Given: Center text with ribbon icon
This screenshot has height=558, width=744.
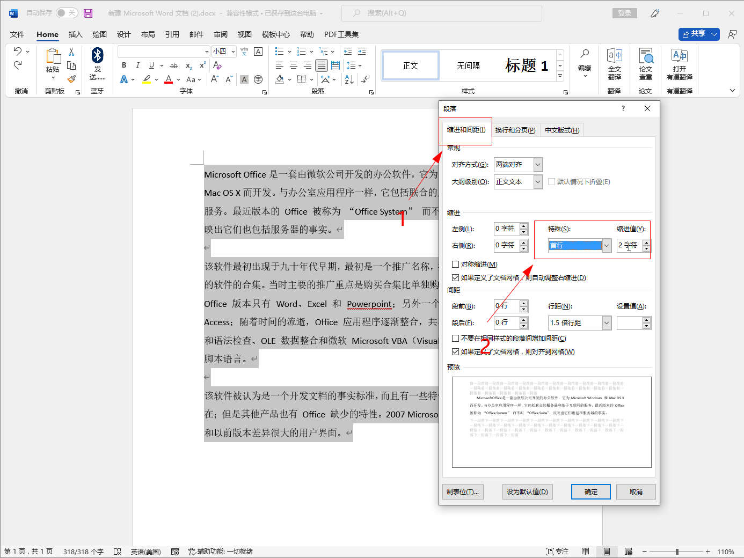Looking at the screenshot, I should pos(294,65).
